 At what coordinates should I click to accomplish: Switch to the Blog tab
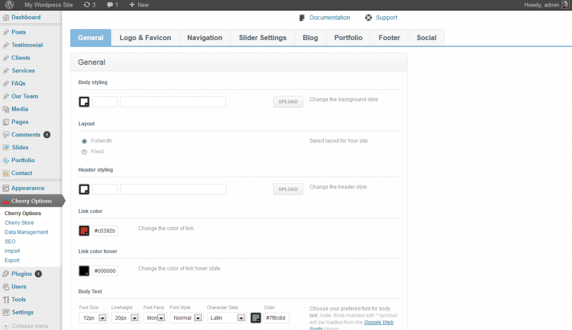[x=311, y=37]
